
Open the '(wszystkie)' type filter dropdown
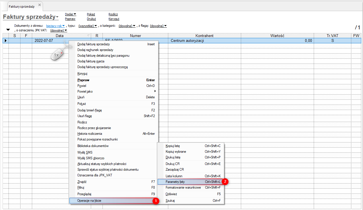pos(88,26)
